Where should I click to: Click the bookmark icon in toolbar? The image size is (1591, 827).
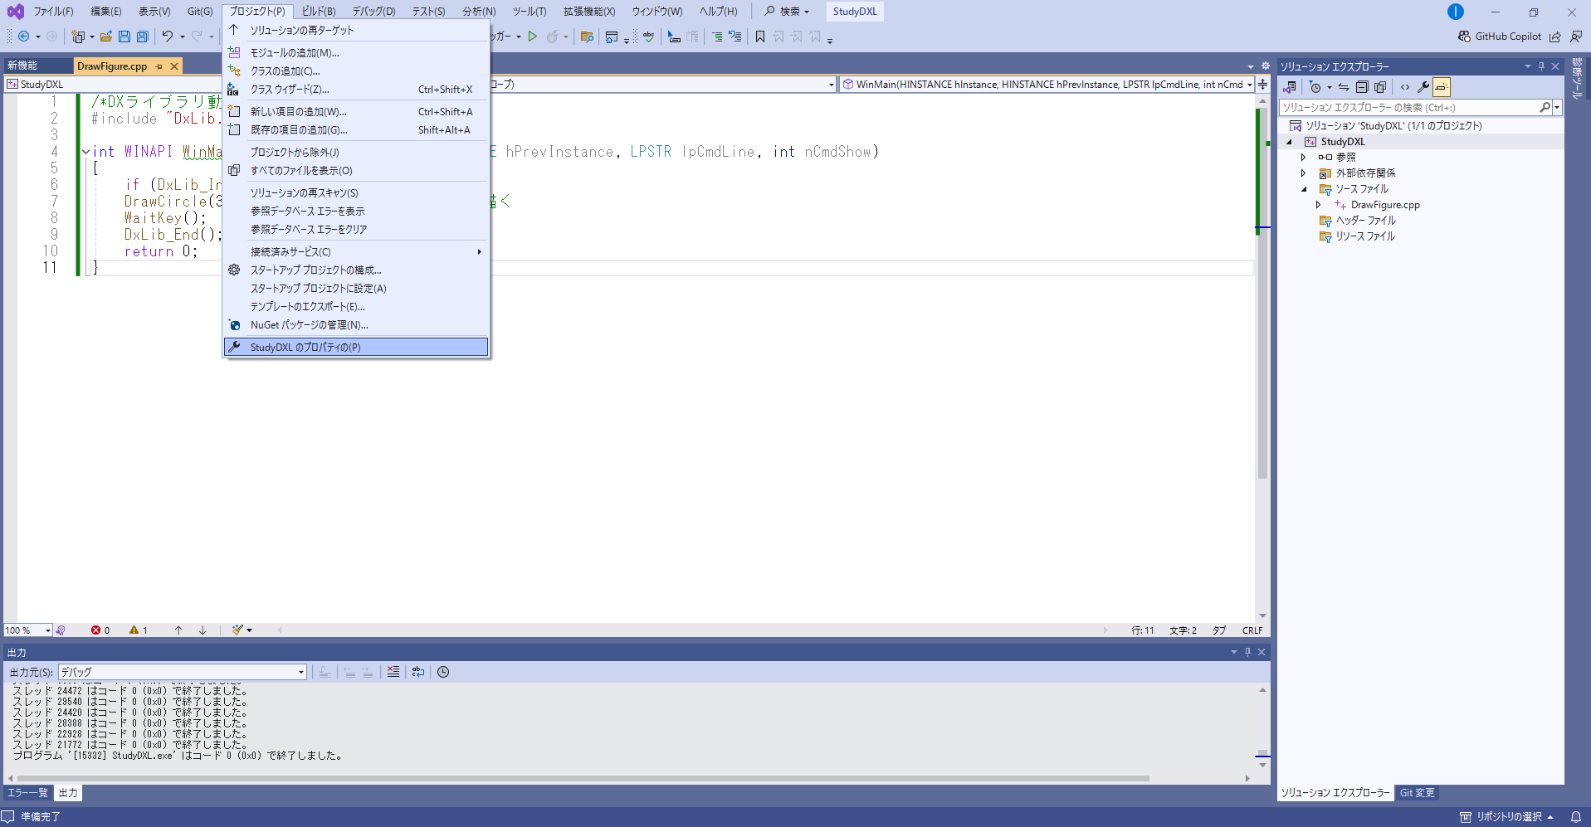coord(759,36)
